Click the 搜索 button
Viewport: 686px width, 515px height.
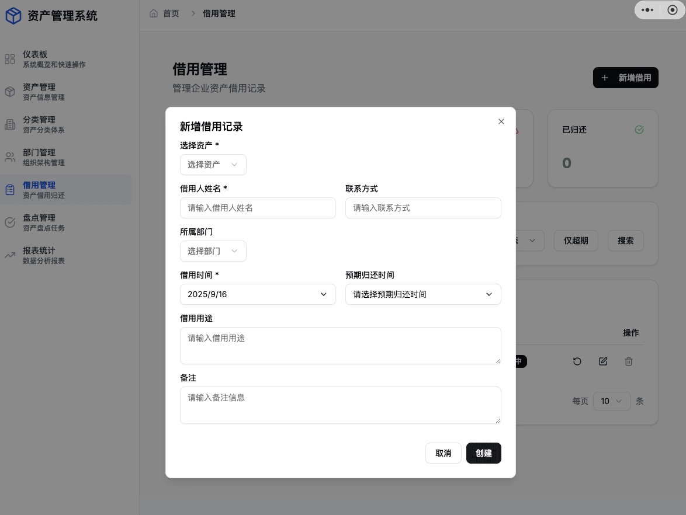(626, 241)
